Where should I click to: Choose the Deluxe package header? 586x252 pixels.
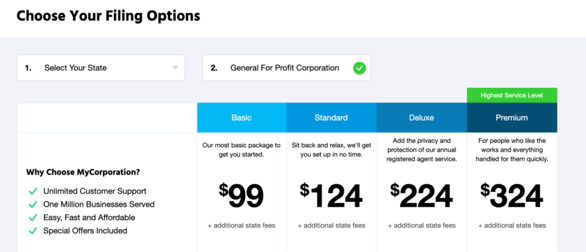[x=422, y=117]
